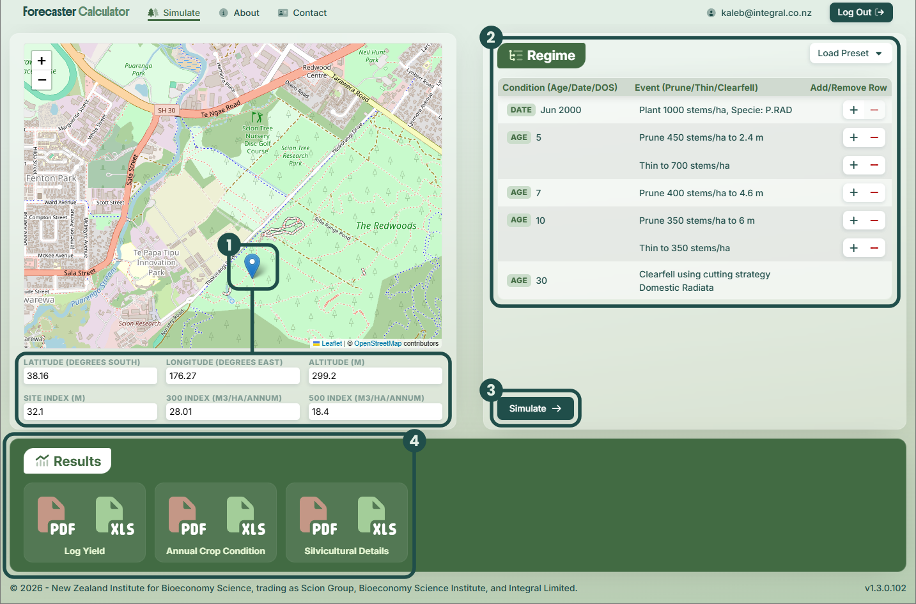
Task: Click the Log Out button
Action: coord(861,12)
